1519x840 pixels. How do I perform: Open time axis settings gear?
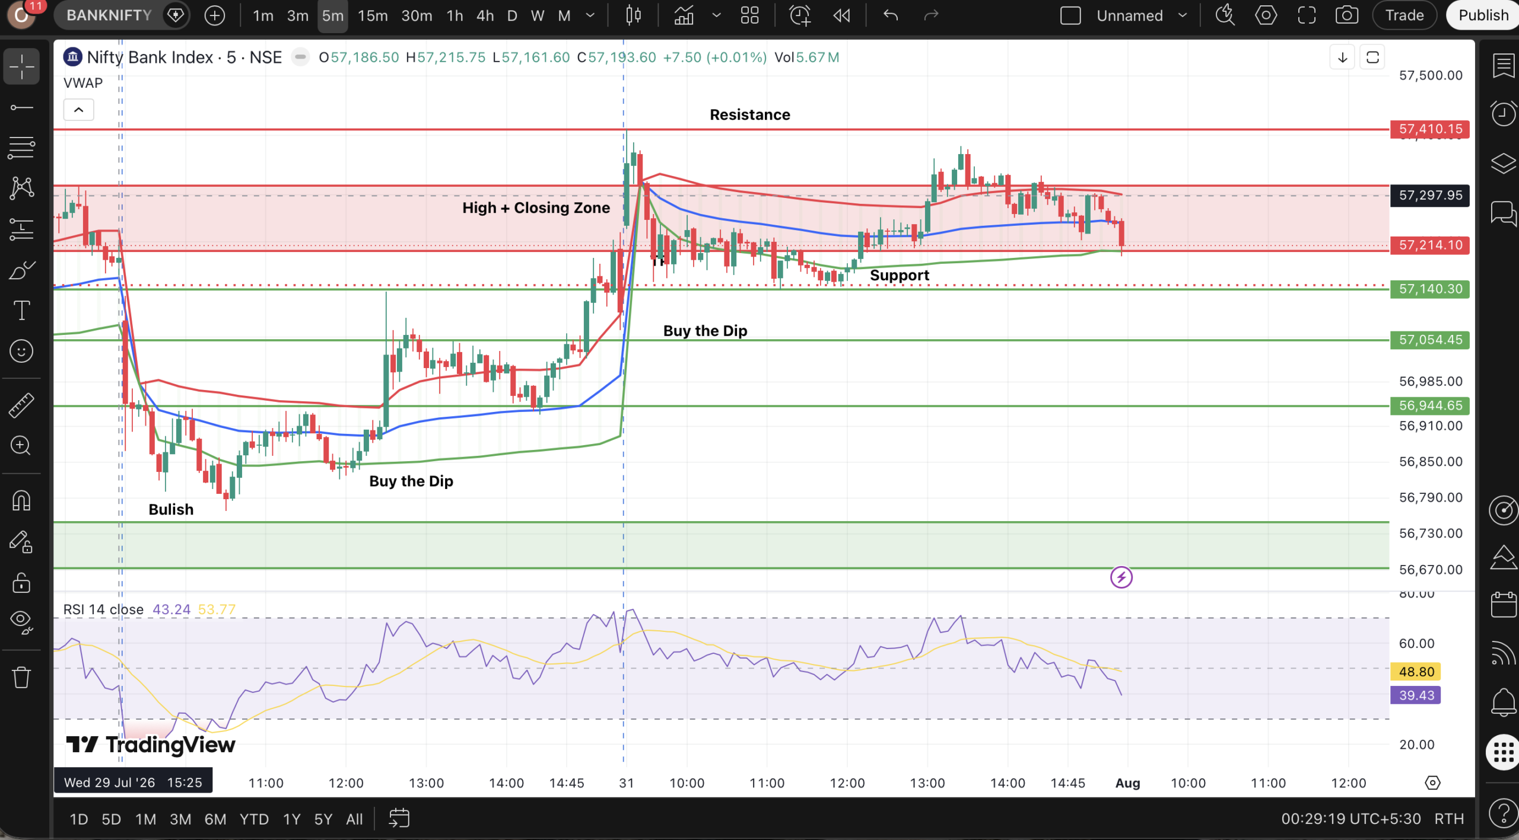click(1432, 782)
